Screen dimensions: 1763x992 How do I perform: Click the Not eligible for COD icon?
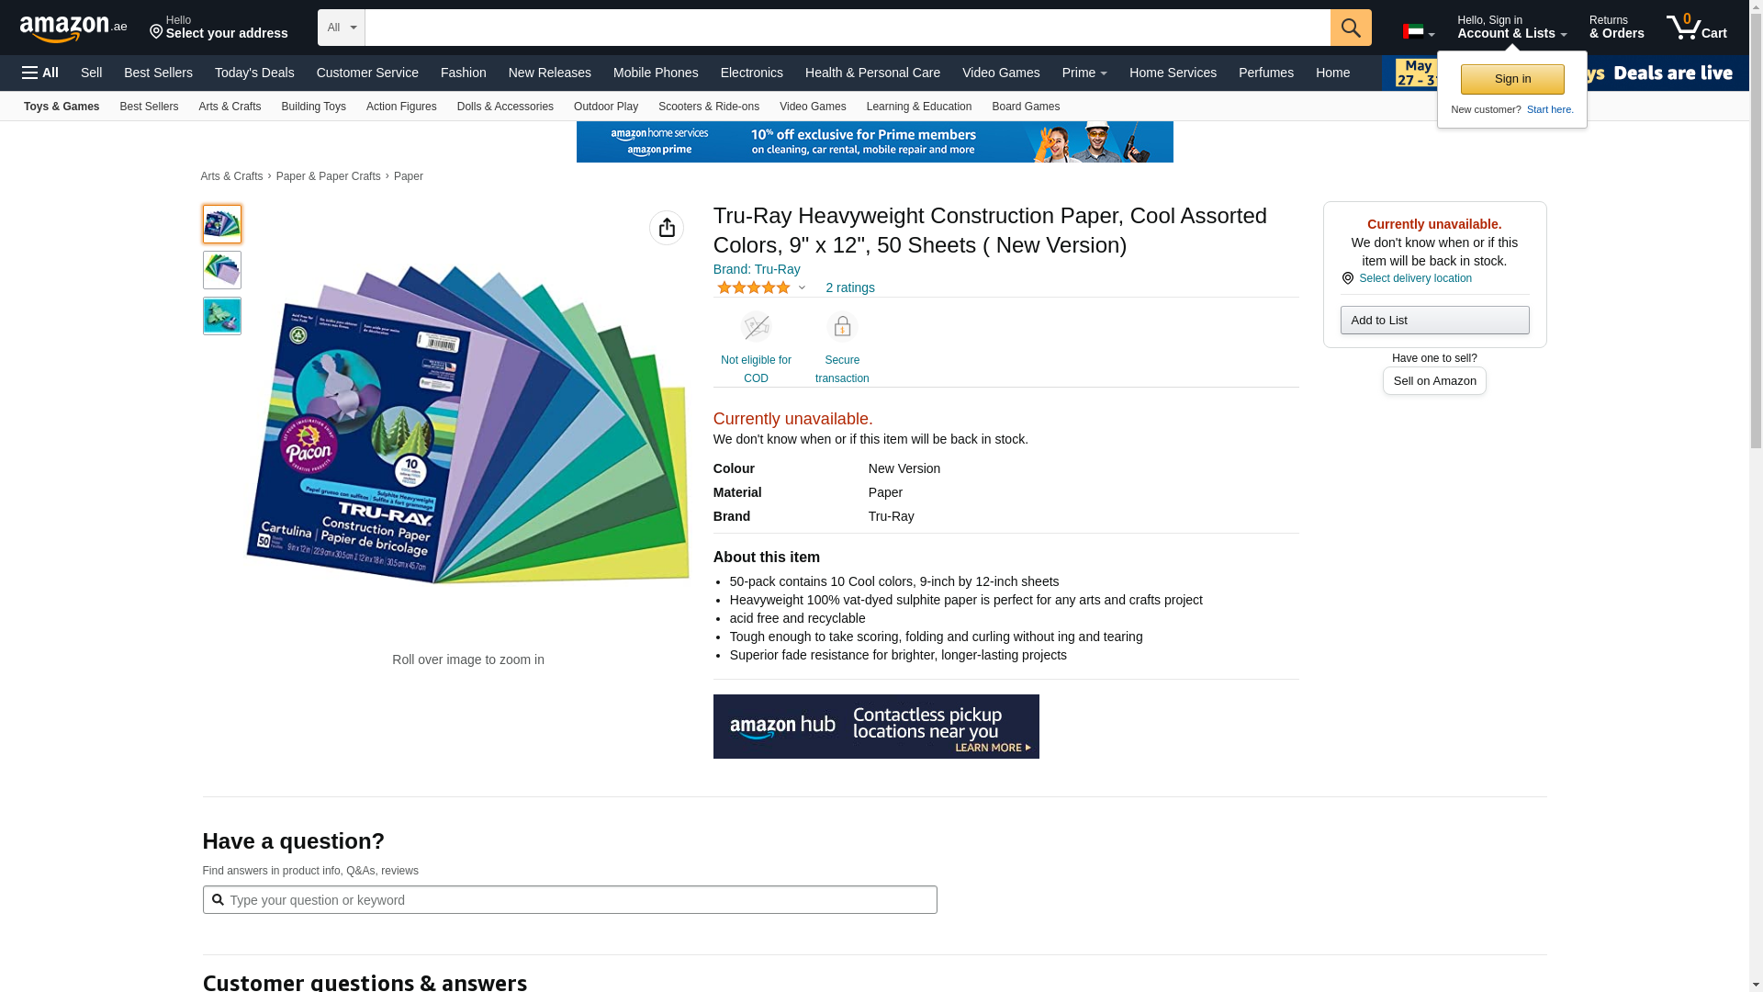pos(756,327)
